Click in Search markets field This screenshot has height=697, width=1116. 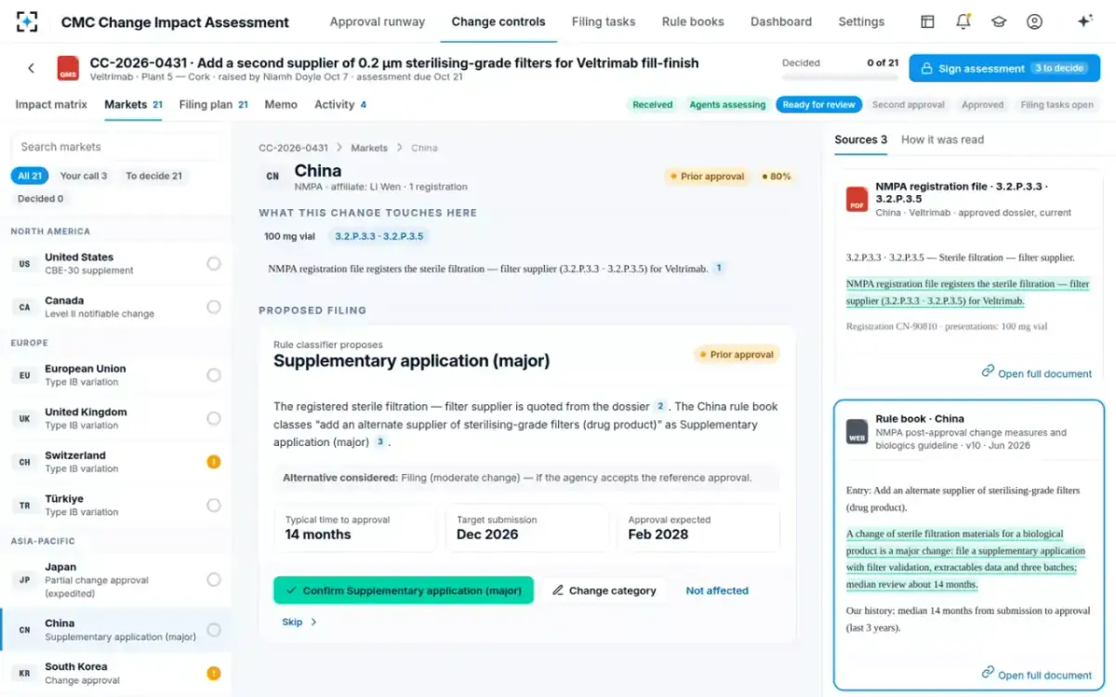pos(116,146)
